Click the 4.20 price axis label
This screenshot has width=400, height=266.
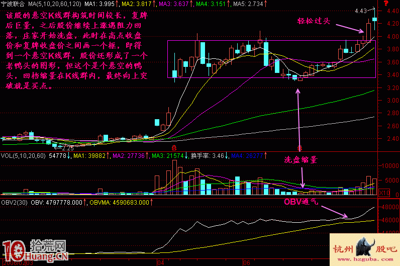pos(392,24)
